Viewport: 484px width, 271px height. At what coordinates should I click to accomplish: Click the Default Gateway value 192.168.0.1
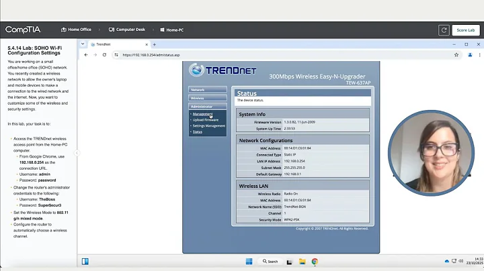click(292, 174)
